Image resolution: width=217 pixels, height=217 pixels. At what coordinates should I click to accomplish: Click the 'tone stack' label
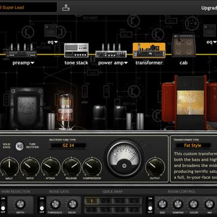tap(76, 63)
